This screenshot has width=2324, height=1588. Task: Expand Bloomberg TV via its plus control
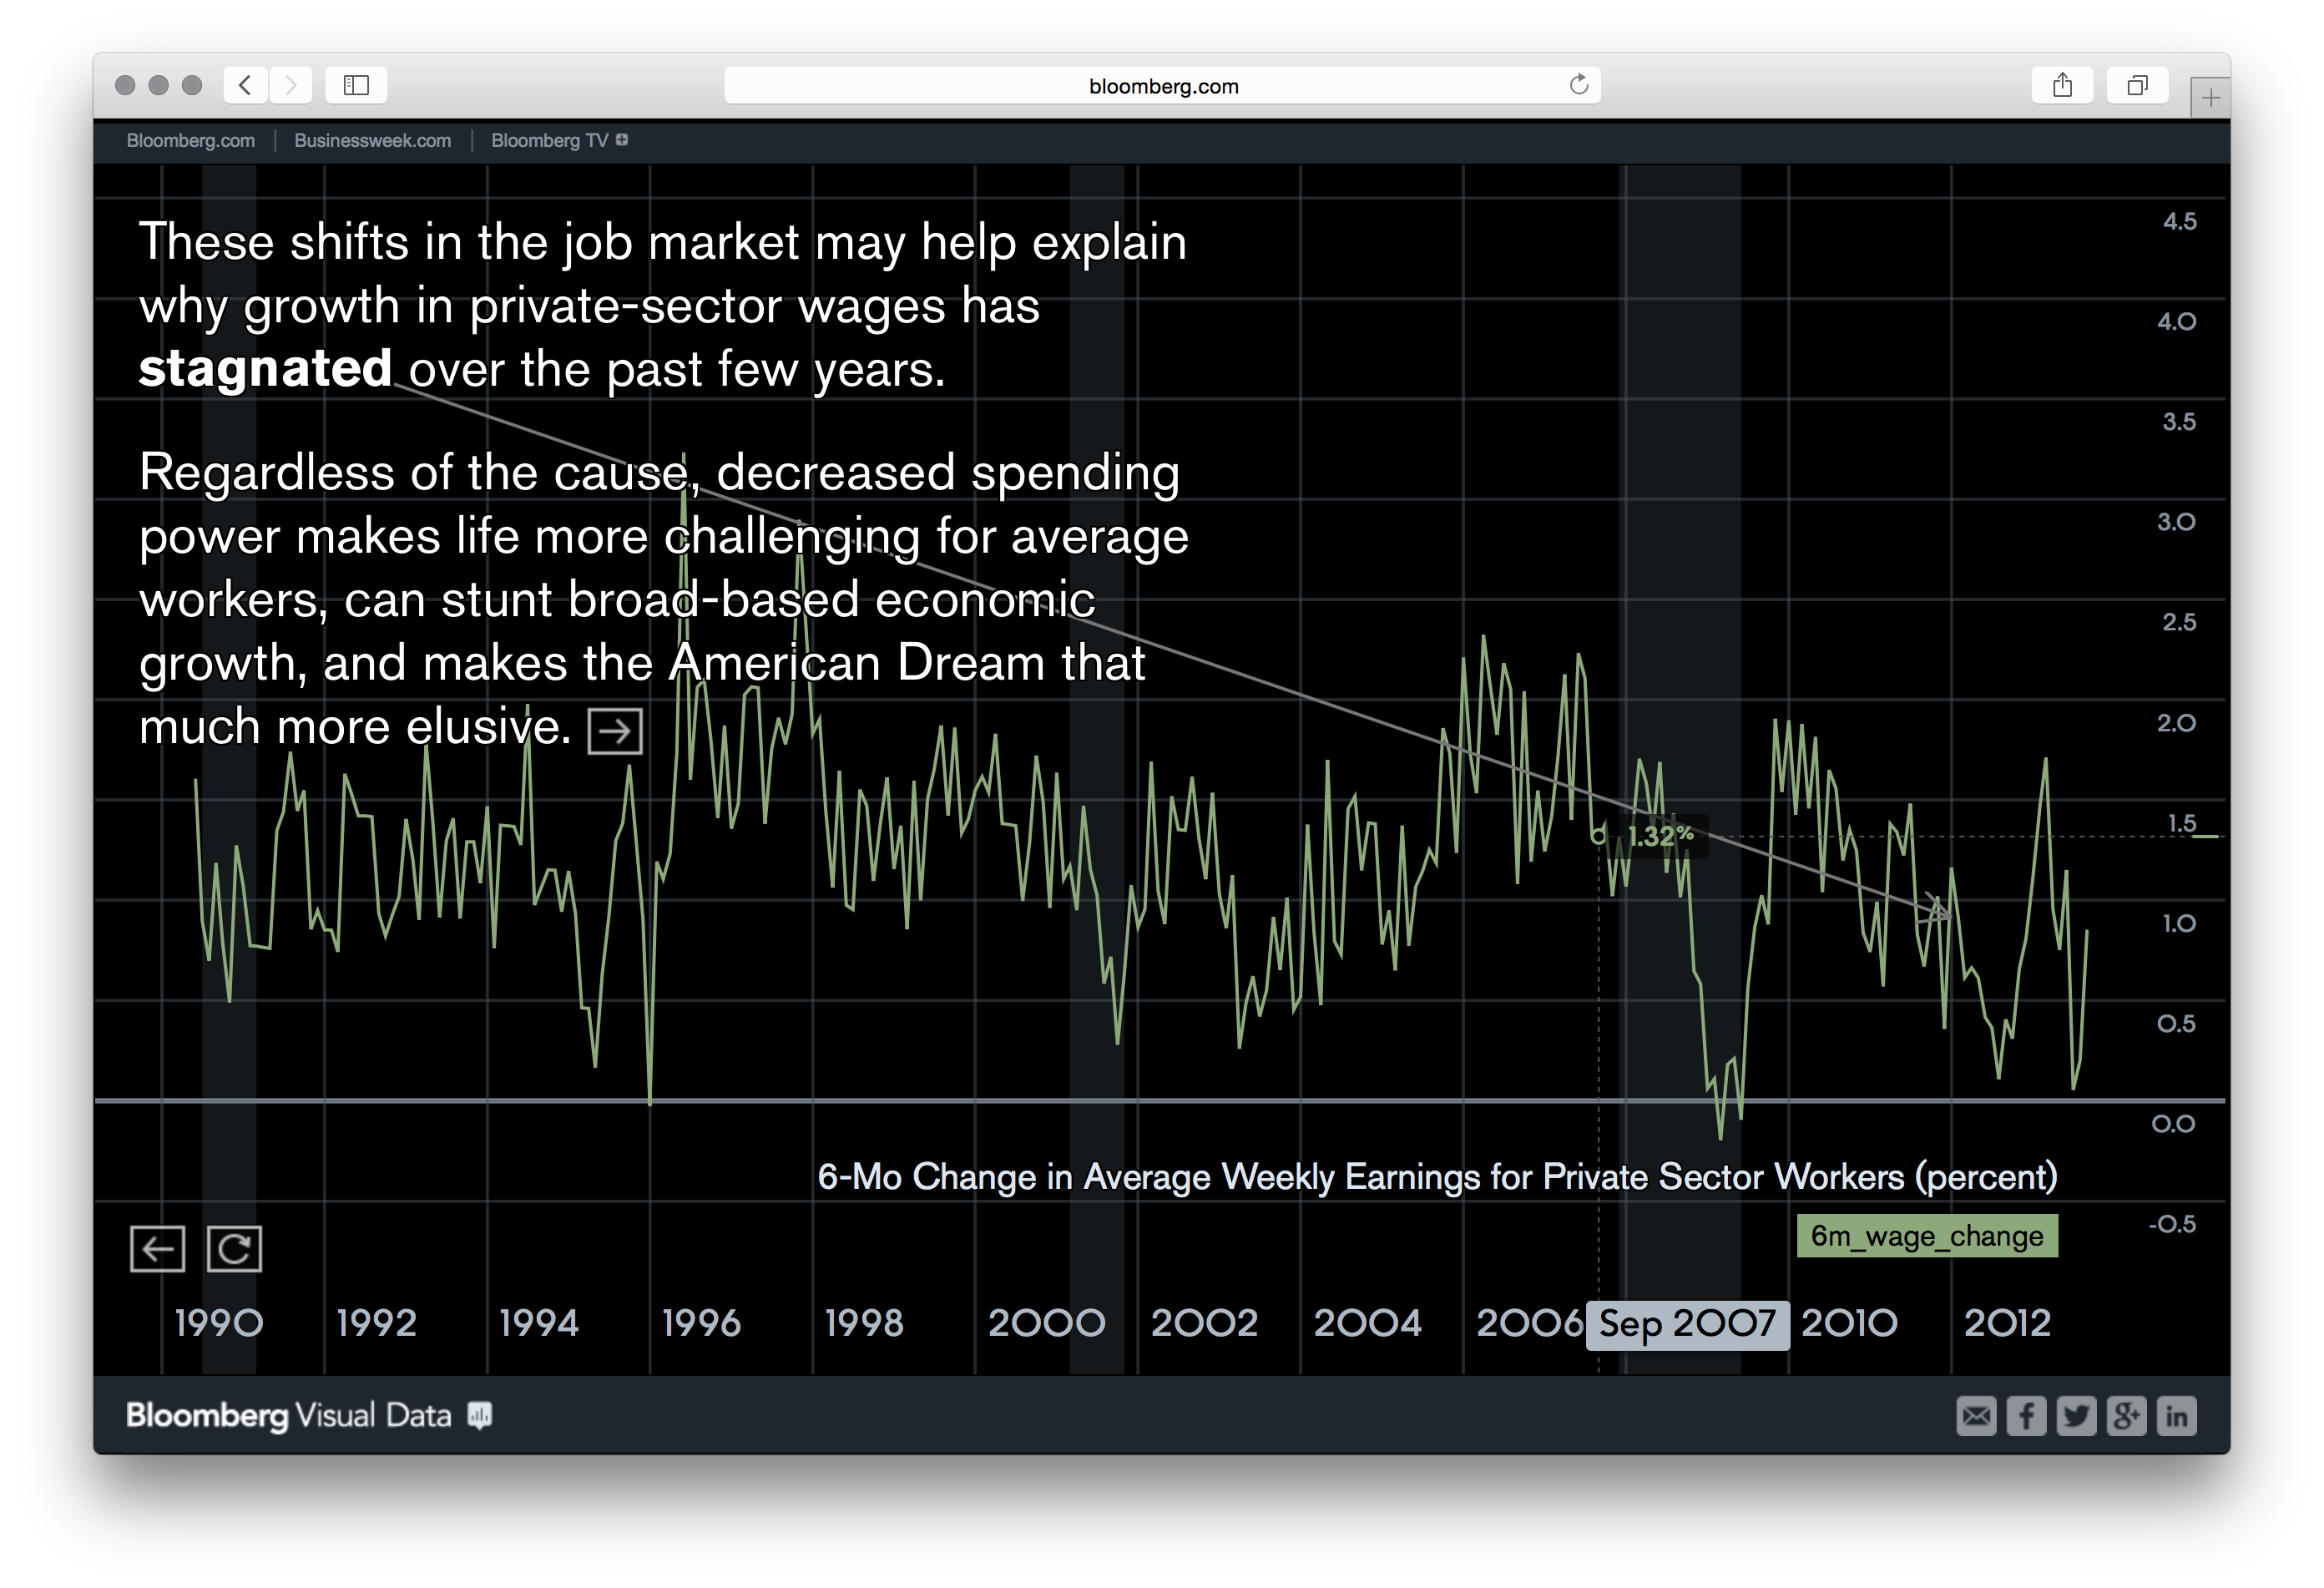[x=621, y=140]
